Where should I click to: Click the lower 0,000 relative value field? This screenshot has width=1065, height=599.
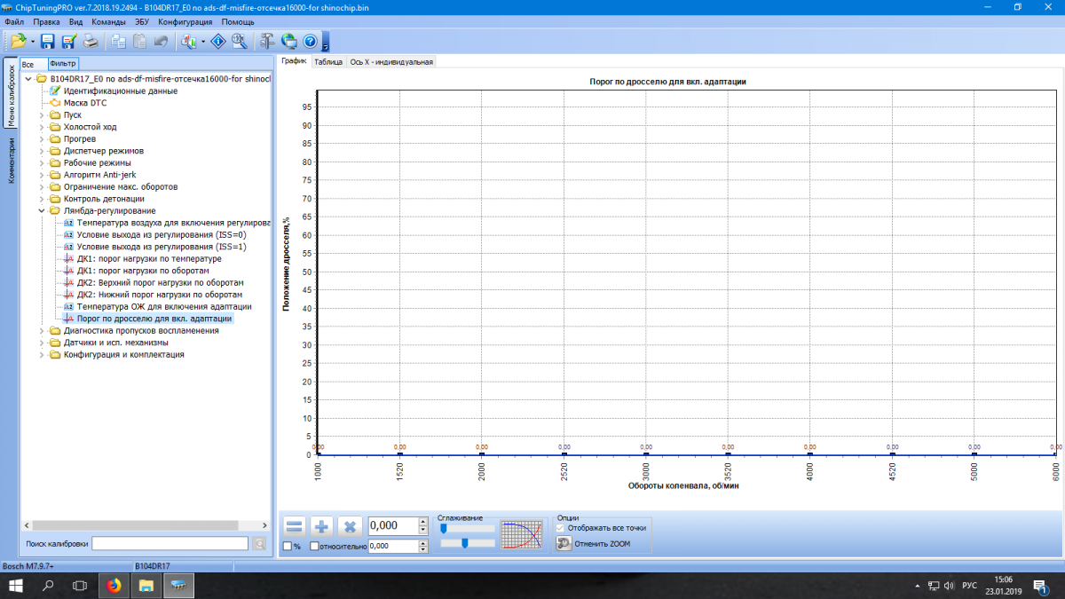coord(392,547)
